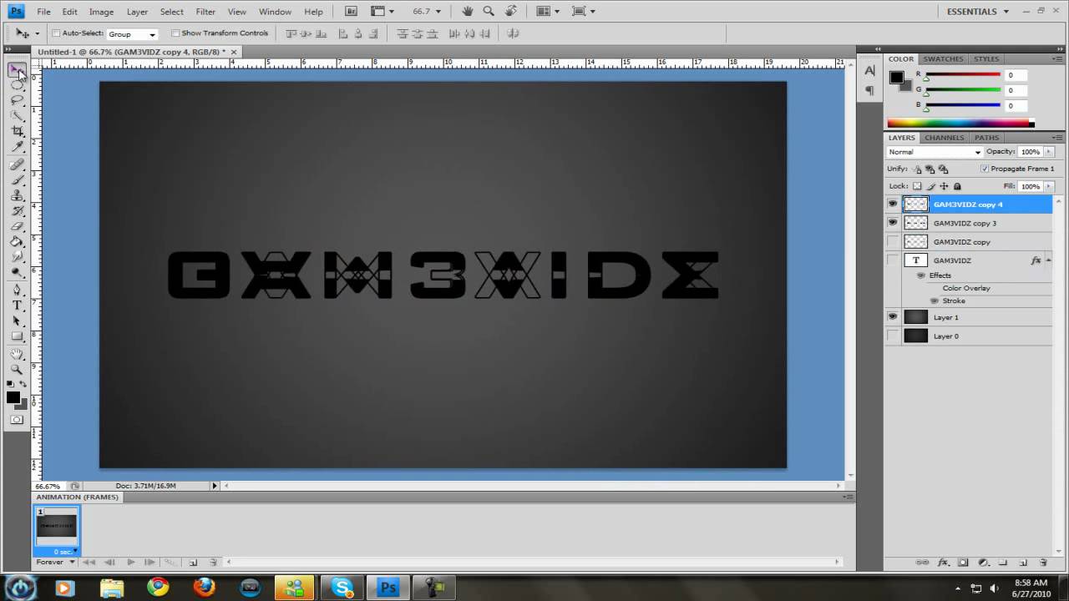Viewport: 1069px width, 601px height.
Task: Open the frame delay 0 sec. dropdown
Action: pyautogui.click(x=65, y=552)
